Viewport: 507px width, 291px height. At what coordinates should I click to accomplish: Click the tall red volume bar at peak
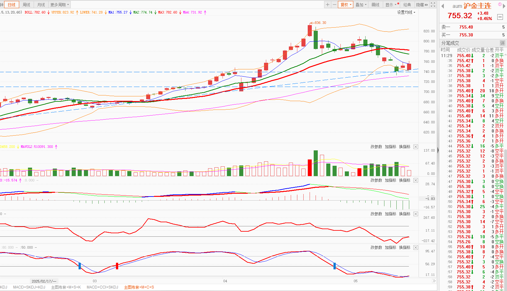pos(310,168)
